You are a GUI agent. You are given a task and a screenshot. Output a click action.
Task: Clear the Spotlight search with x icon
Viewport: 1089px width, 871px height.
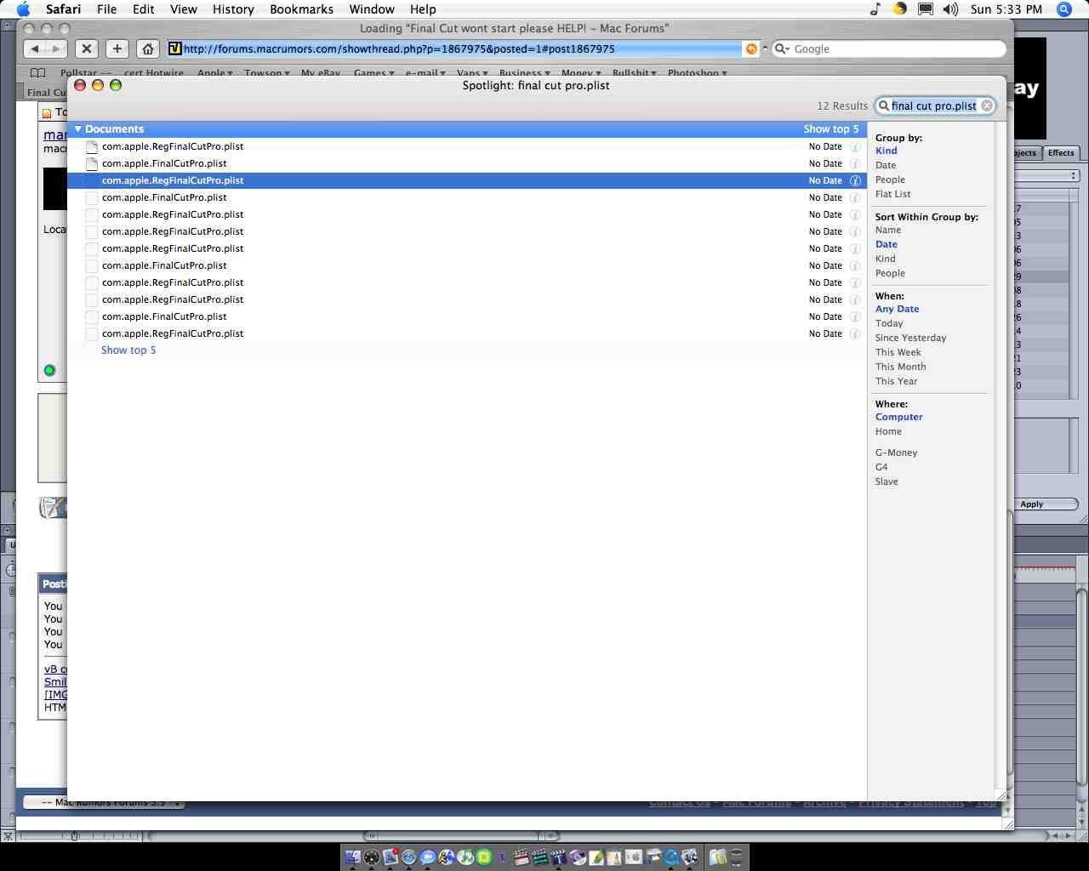point(987,105)
